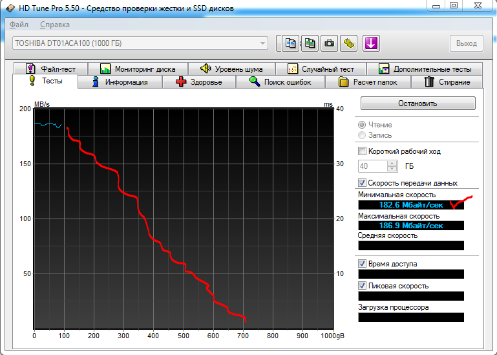Open the Информация tab
This screenshot has height=355, width=497.
[120, 82]
